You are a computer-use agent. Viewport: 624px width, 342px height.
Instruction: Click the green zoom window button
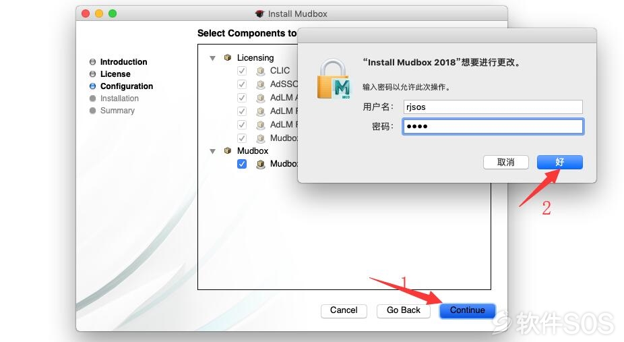tap(113, 13)
